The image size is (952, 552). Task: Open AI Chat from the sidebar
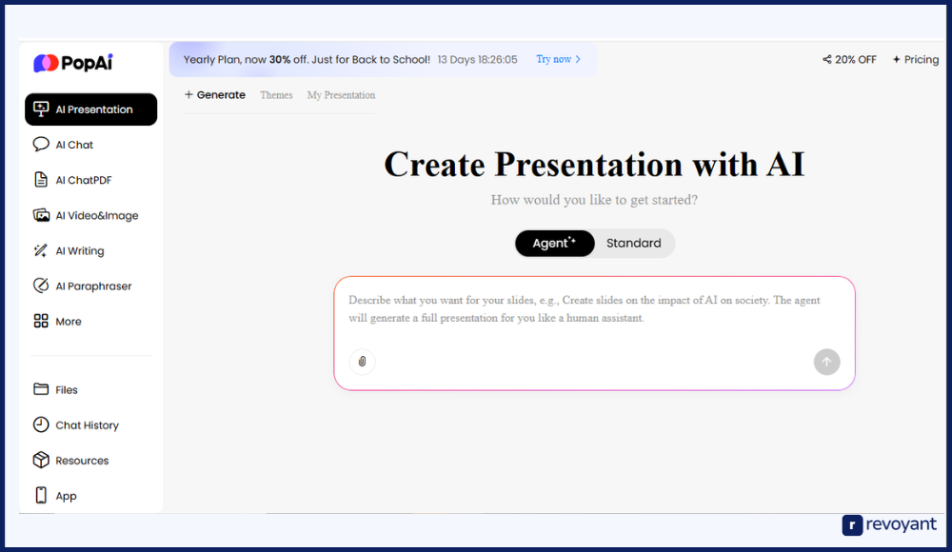pos(74,145)
